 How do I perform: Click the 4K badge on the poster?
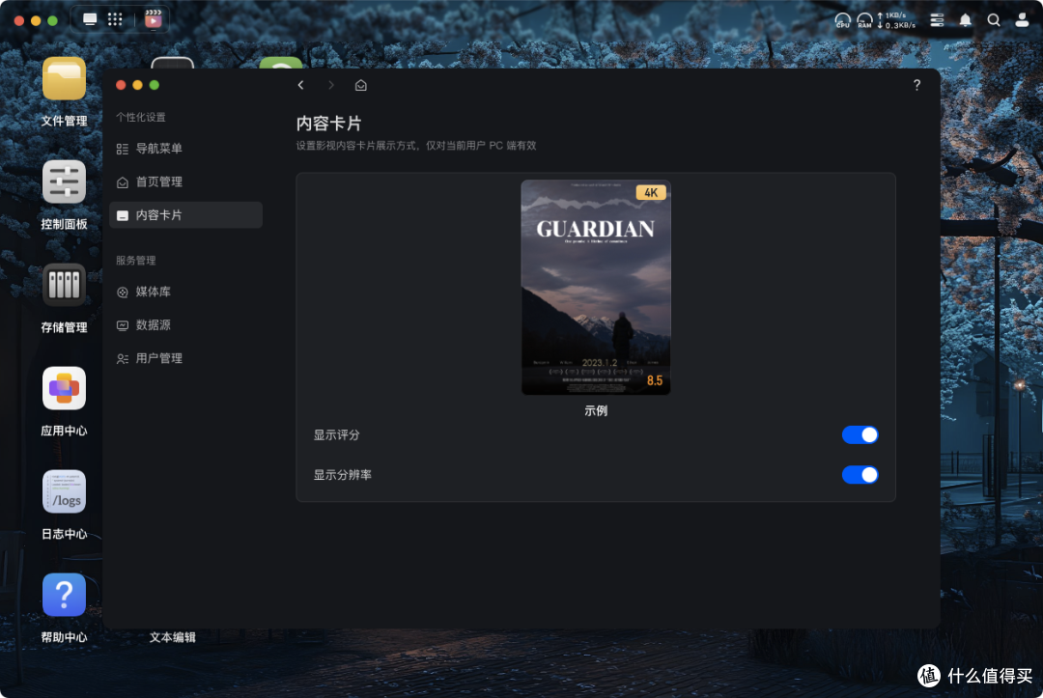651,193
